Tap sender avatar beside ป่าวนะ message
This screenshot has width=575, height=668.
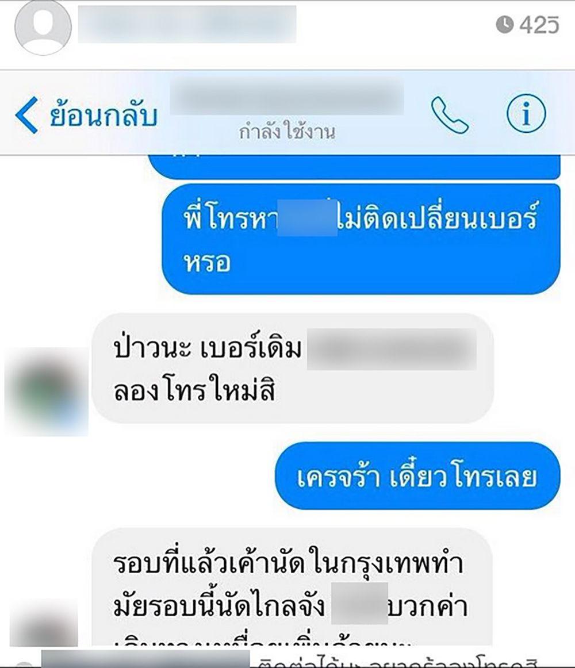pyautogui.click(x=47, y=391)
